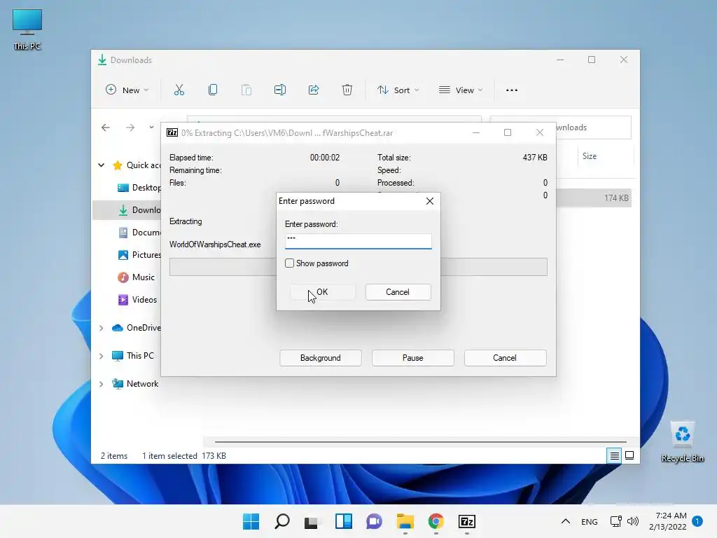Image resolution: width=717 pixels, height=538 pixels.
Task: Open the Sort dropdown menu
Action: pyautogui.click(x=398, y=90)
